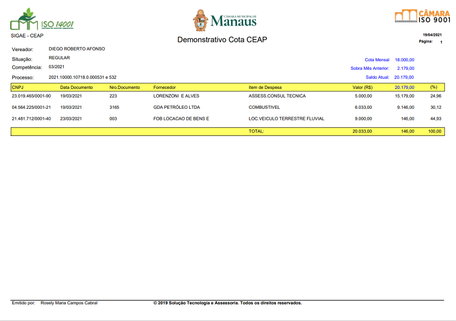Viewport: 456px width, 321px height.
Task: Click the Item de Despesa column header
Action: [x=265, y=87]
